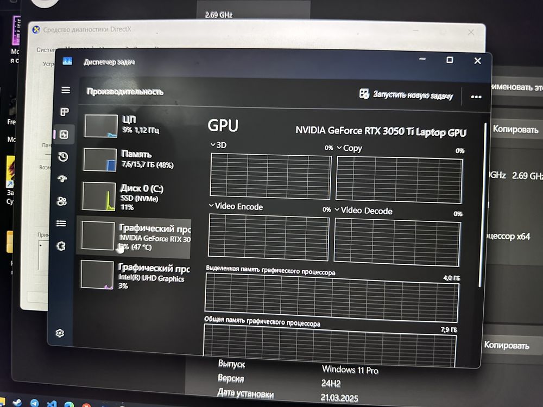Viewport: 543px width, 407px height.
Task: Open Task Manager settings gear
Action: (x=60, y=333)
